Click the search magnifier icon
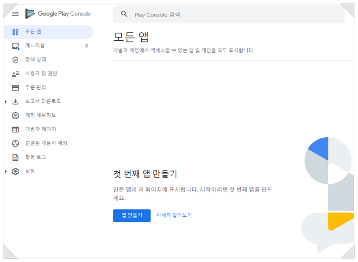The width and height of the screenshot is (358, 262). 124,14
